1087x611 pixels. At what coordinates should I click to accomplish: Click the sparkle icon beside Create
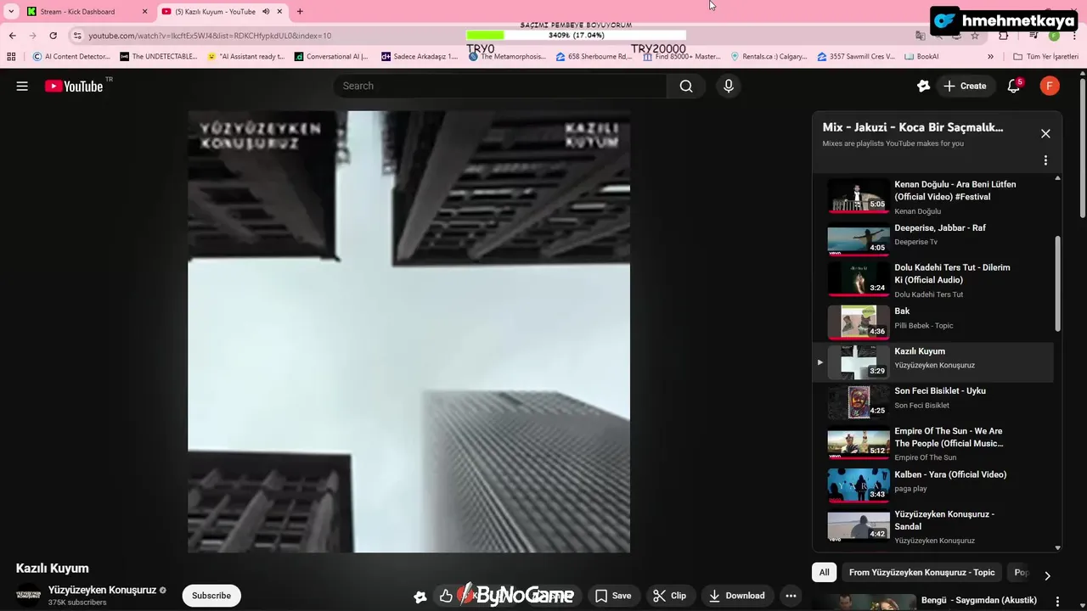coord(923,86)
